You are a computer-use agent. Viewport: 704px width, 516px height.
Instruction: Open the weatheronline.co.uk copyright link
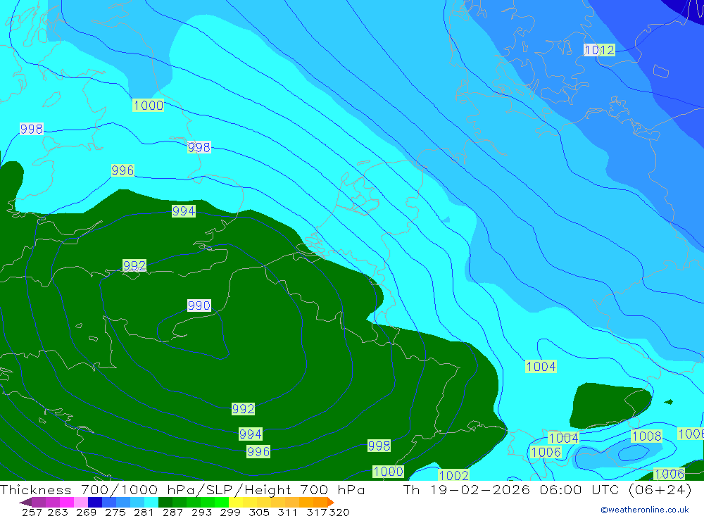[x=645, y=510]
